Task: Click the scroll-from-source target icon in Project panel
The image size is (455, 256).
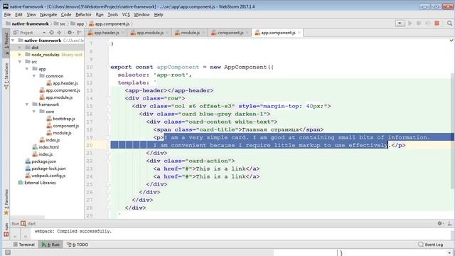Action: click(x=51, y=33)
